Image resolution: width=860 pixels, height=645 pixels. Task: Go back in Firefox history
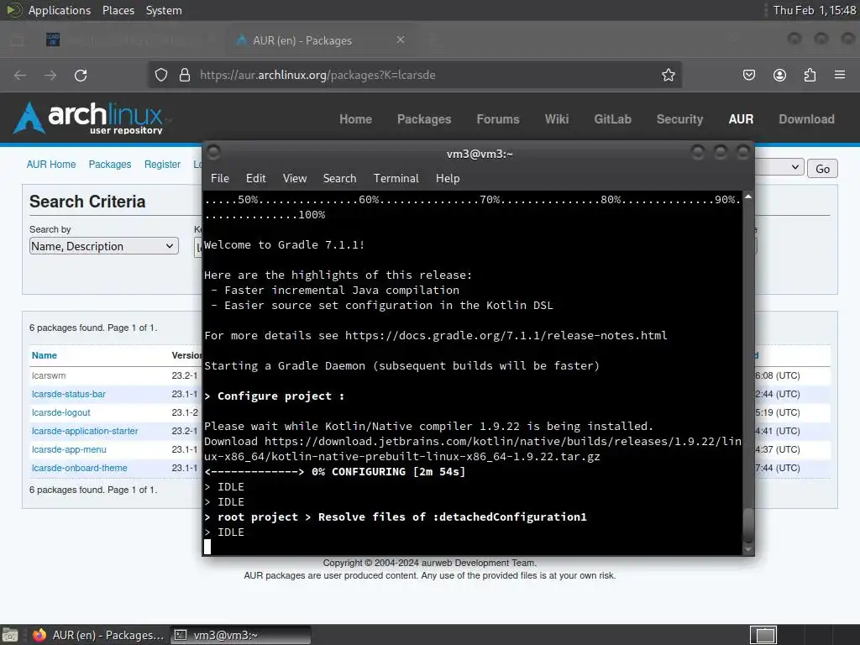20,75
